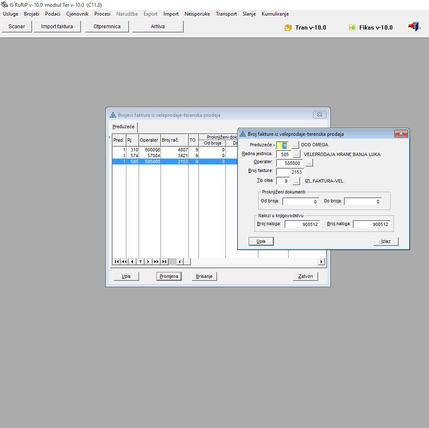Open lookup button next to Radna jedinica
Viewport: 429px width, 428px height.
point(296,154)
